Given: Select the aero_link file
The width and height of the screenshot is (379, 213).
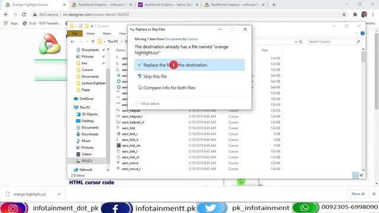Looking at the screenshot, I should pyautogui.click(x=129, y=128).
